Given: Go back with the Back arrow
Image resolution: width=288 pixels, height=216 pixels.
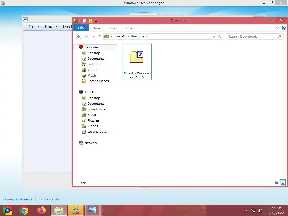Looking at the screenshot, I should coord(79,37).
